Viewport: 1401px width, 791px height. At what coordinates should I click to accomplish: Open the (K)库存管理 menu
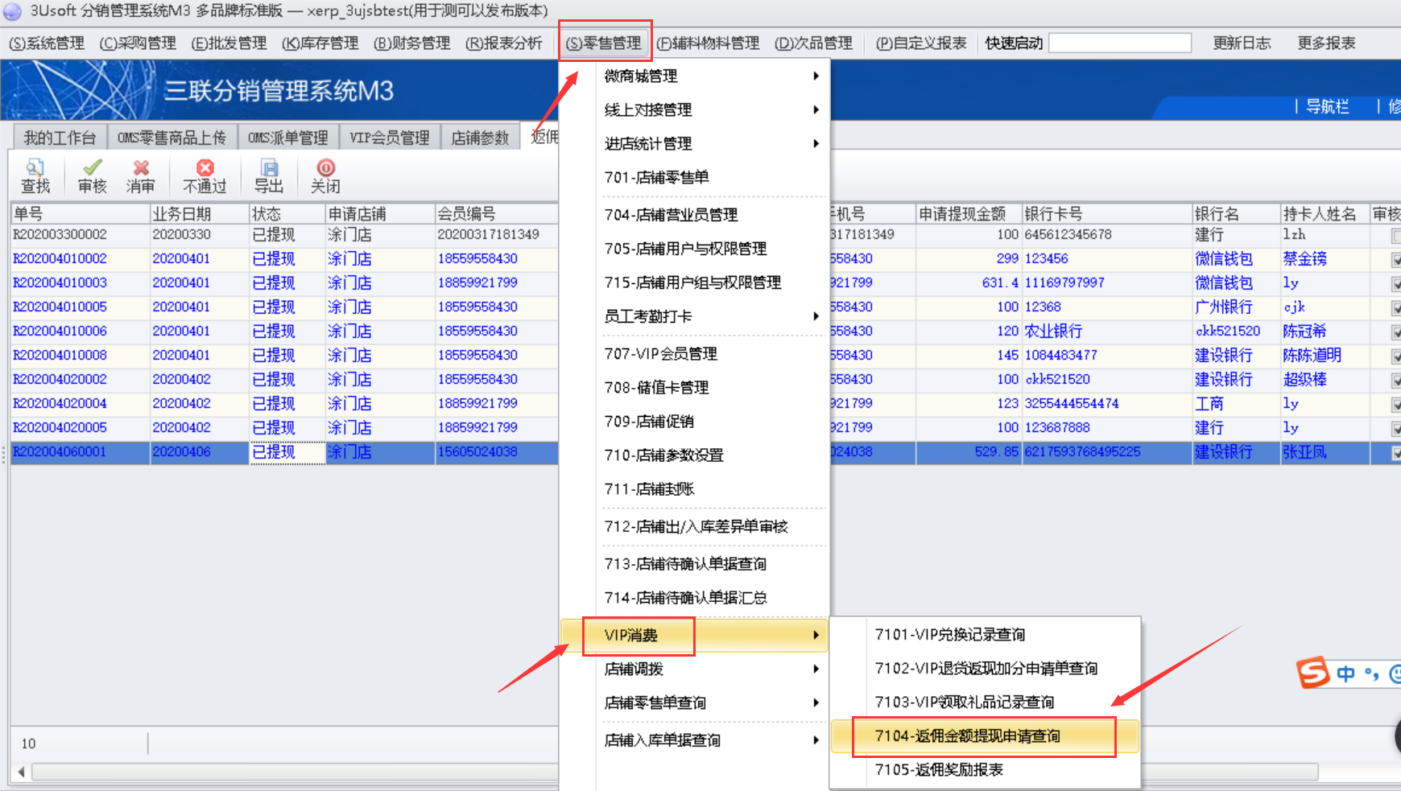(x=320, y=43)
